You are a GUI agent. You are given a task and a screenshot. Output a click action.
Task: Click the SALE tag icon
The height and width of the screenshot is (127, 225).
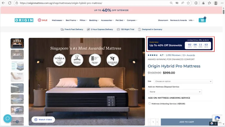pos(40,20)
